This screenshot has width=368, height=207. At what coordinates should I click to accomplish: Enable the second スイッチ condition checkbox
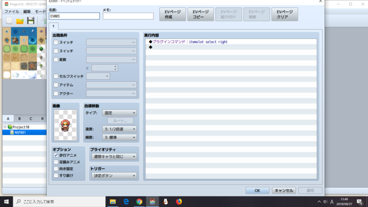(56, 51)
